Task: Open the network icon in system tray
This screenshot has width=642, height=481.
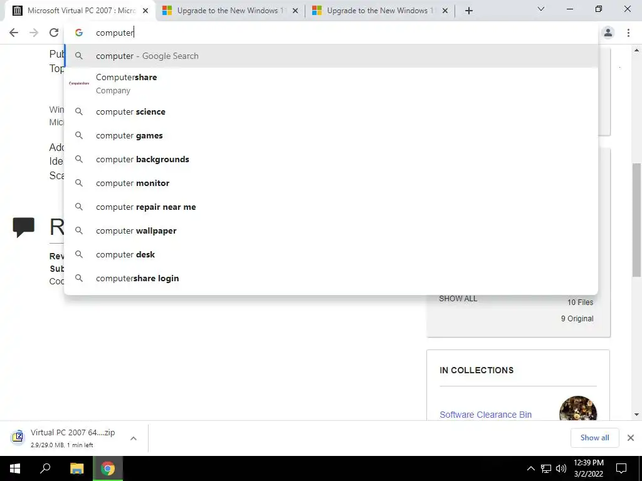Action: tap(546, 468)
